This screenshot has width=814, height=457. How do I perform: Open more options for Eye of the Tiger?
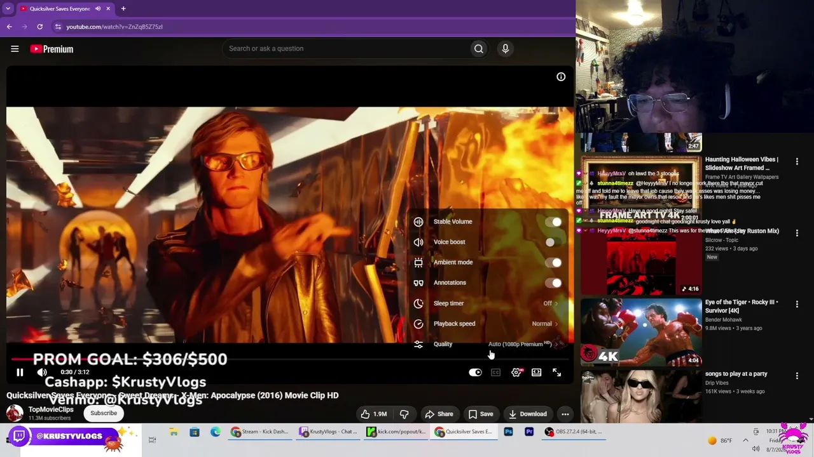(x=797, y=305)
